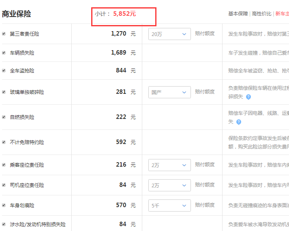The width and height of the screenshot is (289, 231).
Task: Toggle 乘客座位责任险 checkbox
Action: pyautogui.click(x=4, y=165)
